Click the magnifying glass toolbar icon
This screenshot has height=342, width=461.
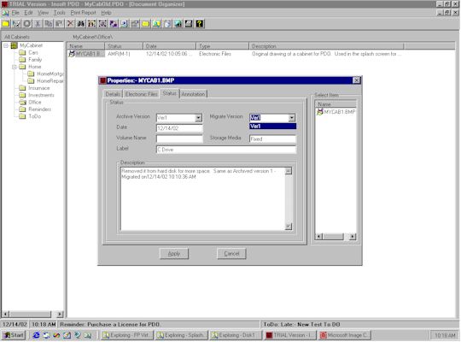click(156, 24)
